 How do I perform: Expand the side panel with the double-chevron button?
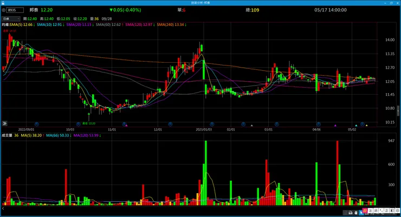(x=4, y=123)
